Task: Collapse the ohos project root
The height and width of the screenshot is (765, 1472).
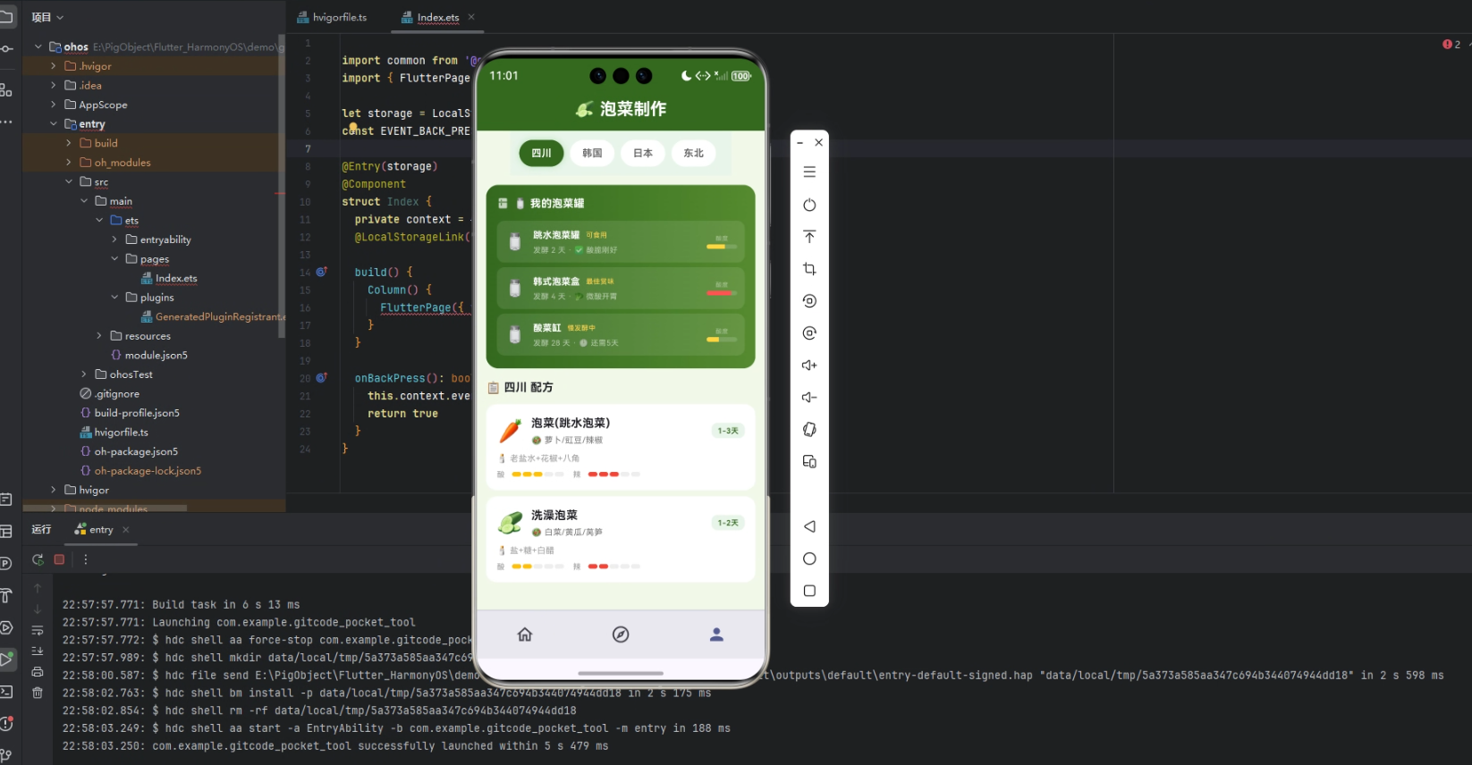Action: pos(38,46)
